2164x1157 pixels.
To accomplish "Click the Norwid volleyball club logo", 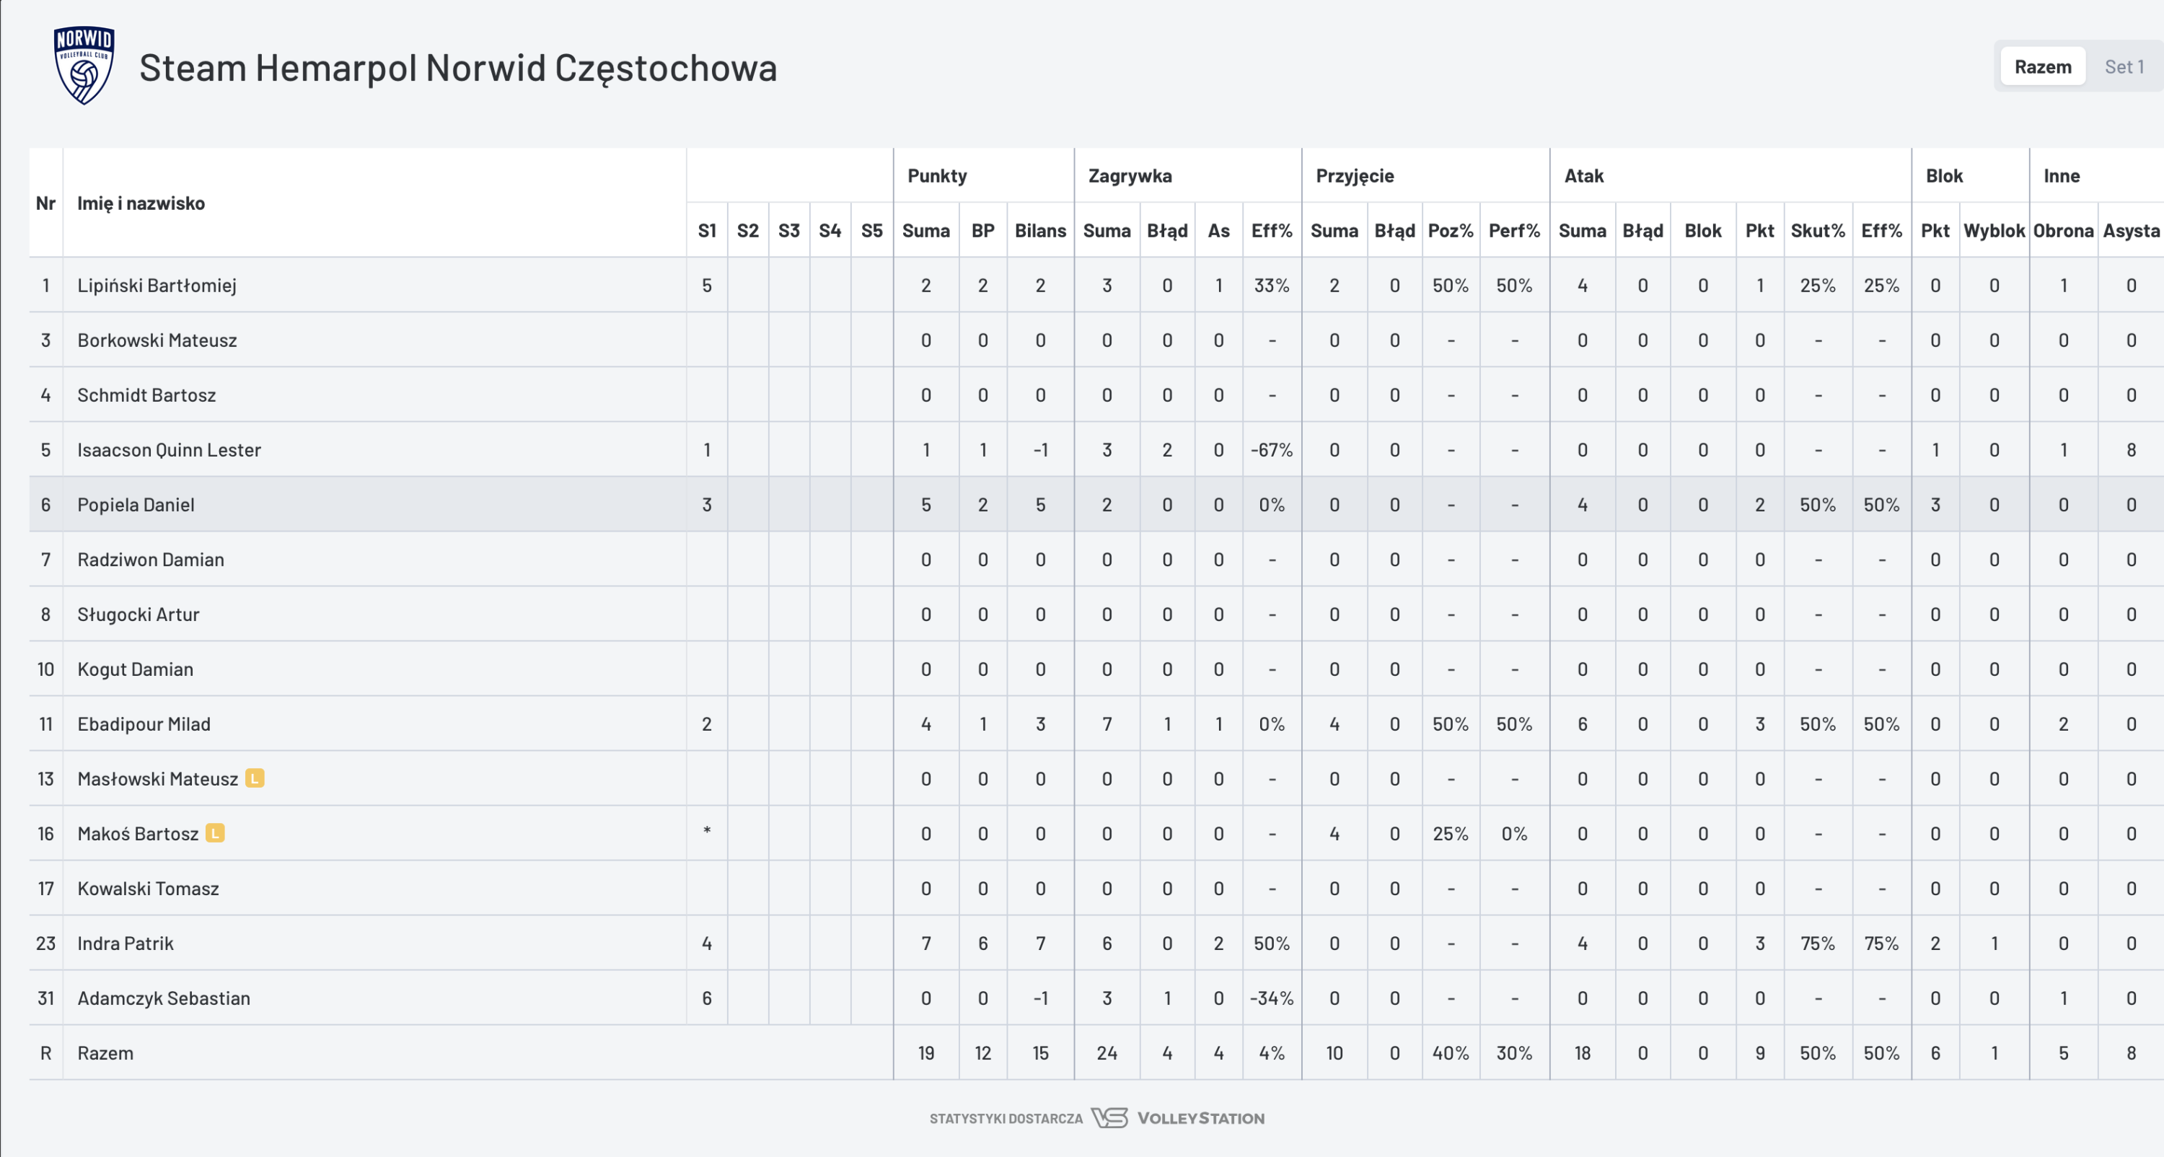I will tap(83, 66).
